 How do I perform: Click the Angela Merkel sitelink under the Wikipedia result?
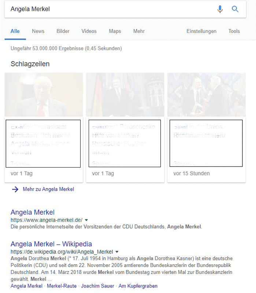[x=26, y=286]
